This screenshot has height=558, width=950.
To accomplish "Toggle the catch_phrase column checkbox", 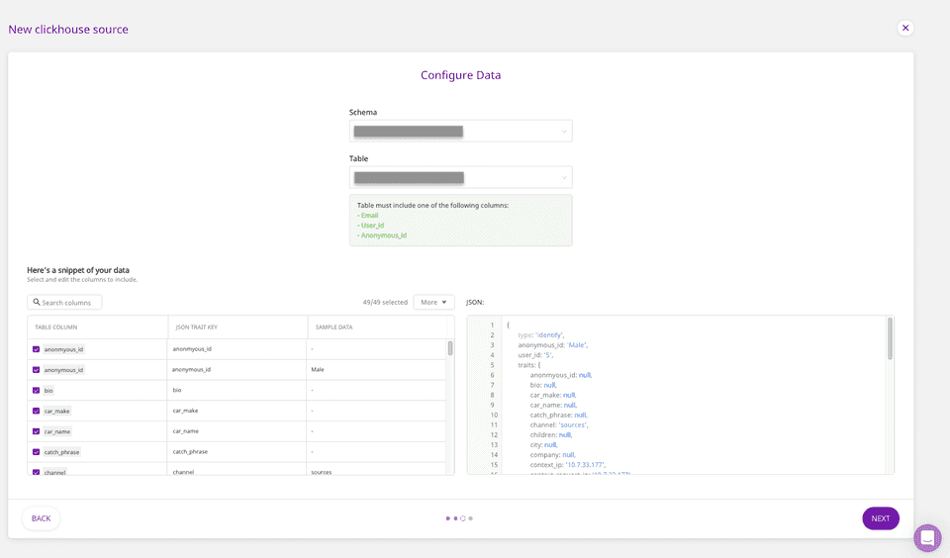I will [x=37, y=452].
